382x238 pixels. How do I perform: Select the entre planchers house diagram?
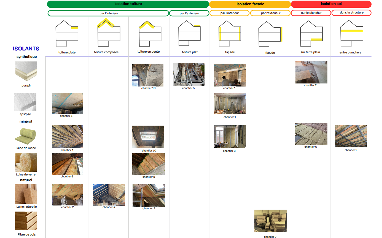tap(351, 34)
